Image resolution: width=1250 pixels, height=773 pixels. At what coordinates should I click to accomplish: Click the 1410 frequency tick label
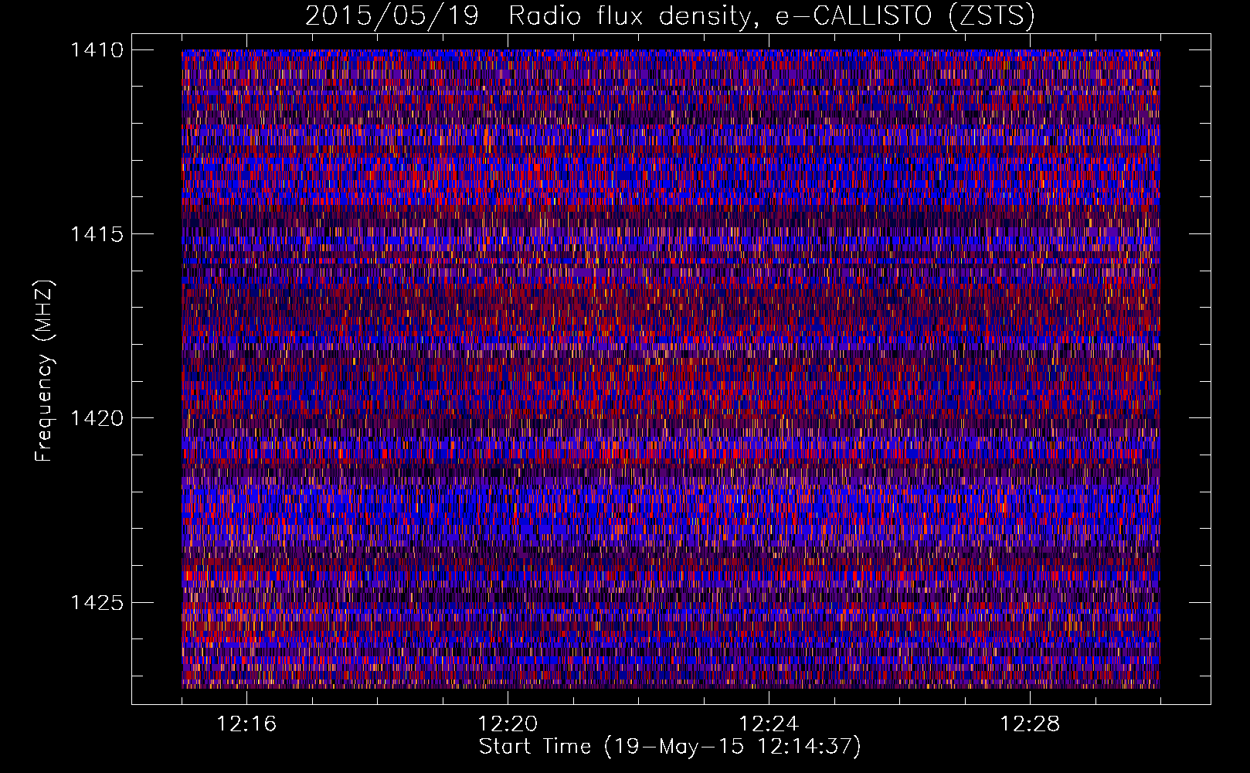(97, 50)
